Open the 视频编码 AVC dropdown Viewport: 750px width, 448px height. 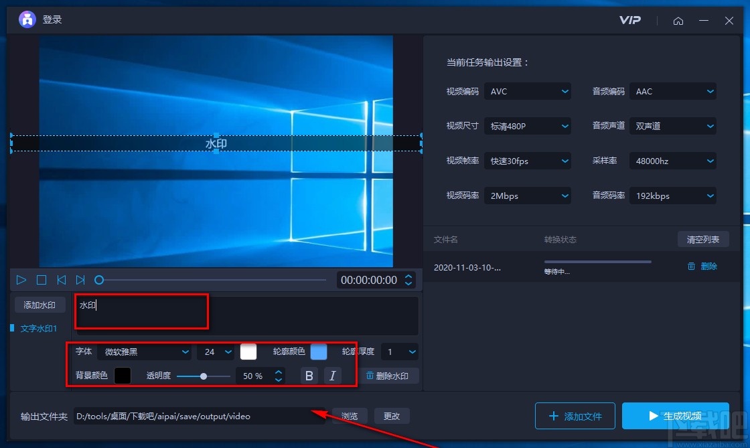click(528, 91)
